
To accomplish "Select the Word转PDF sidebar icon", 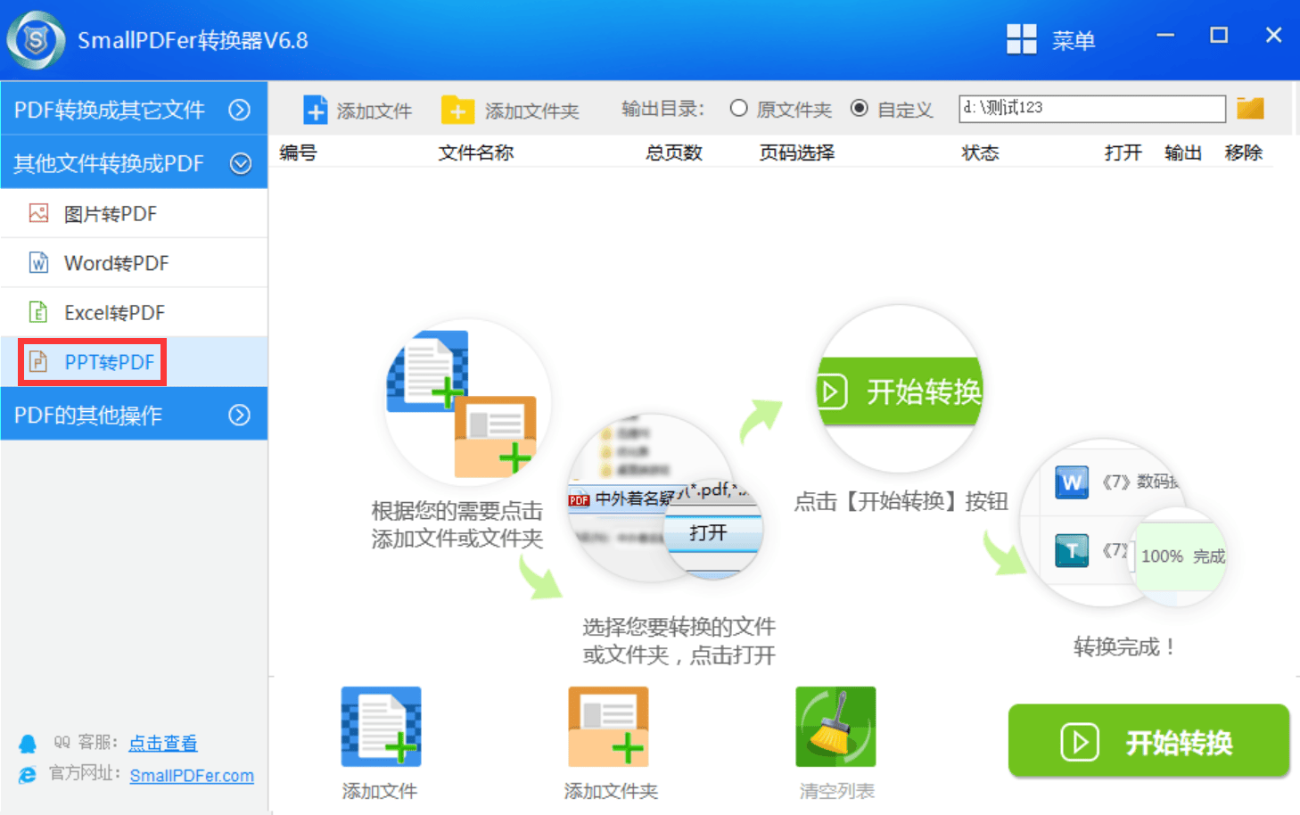I will 38,262.
